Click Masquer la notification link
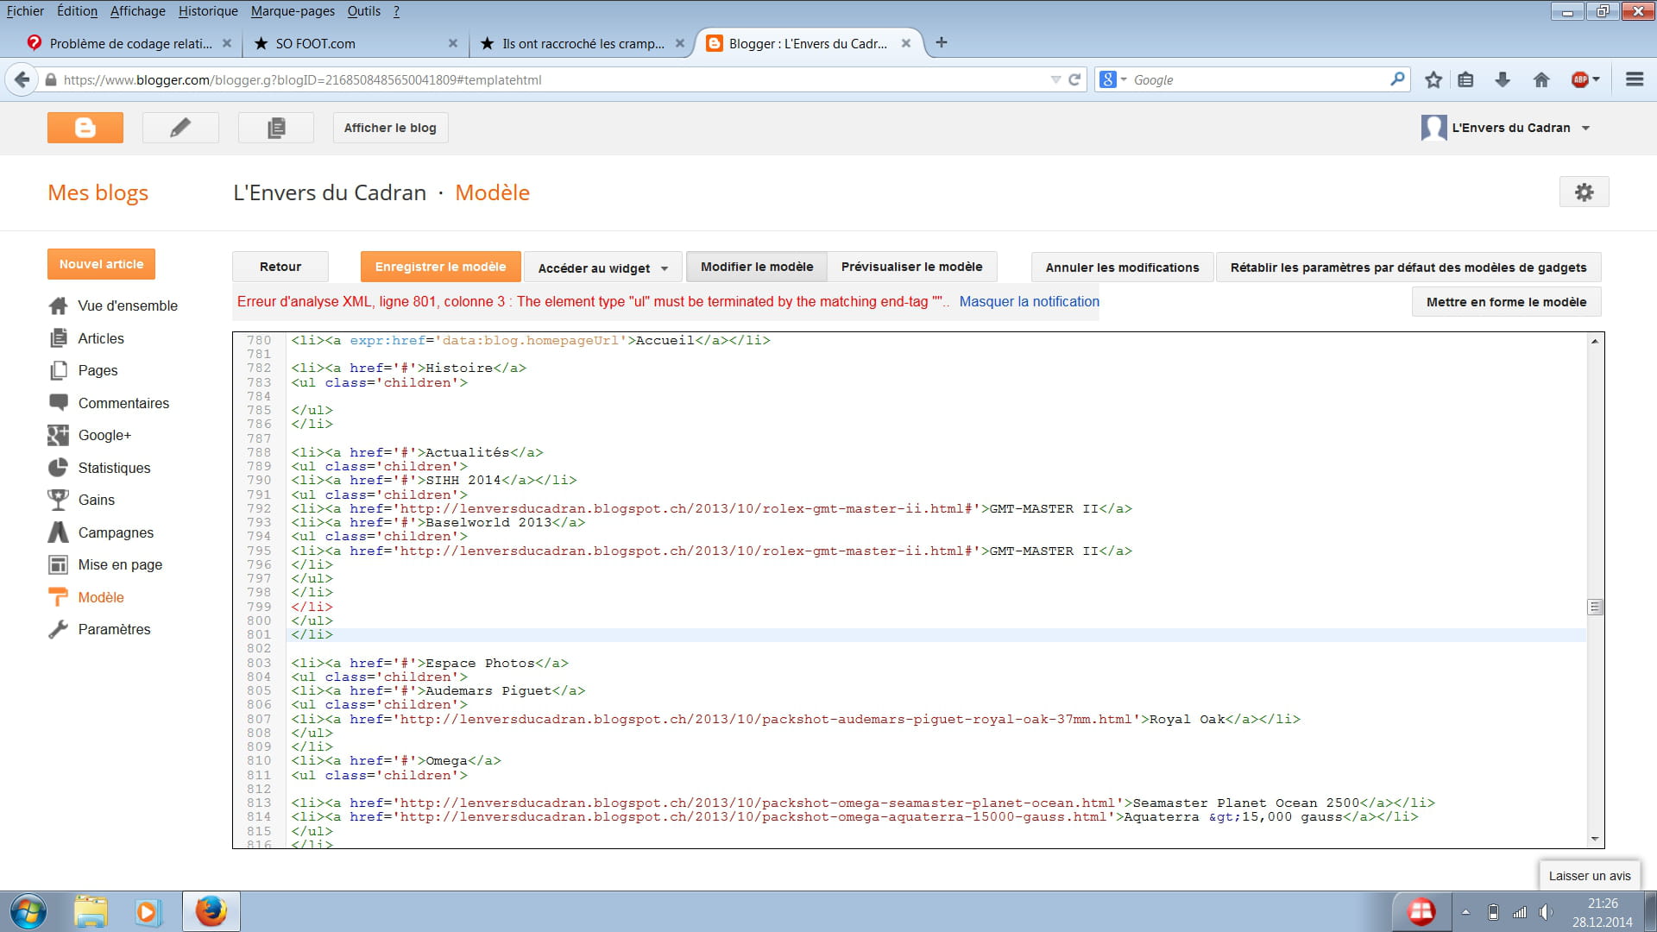Viewport: 1657px width, 932px height. click(x=1029, y=301)
